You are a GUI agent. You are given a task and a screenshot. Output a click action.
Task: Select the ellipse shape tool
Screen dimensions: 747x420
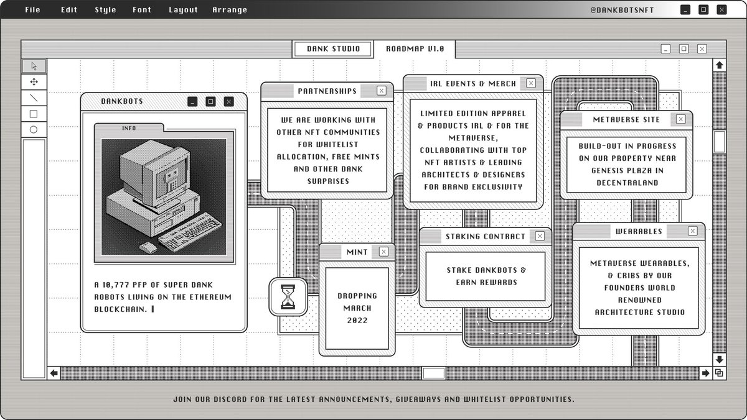pyautogui.click(x=34, y=129)
